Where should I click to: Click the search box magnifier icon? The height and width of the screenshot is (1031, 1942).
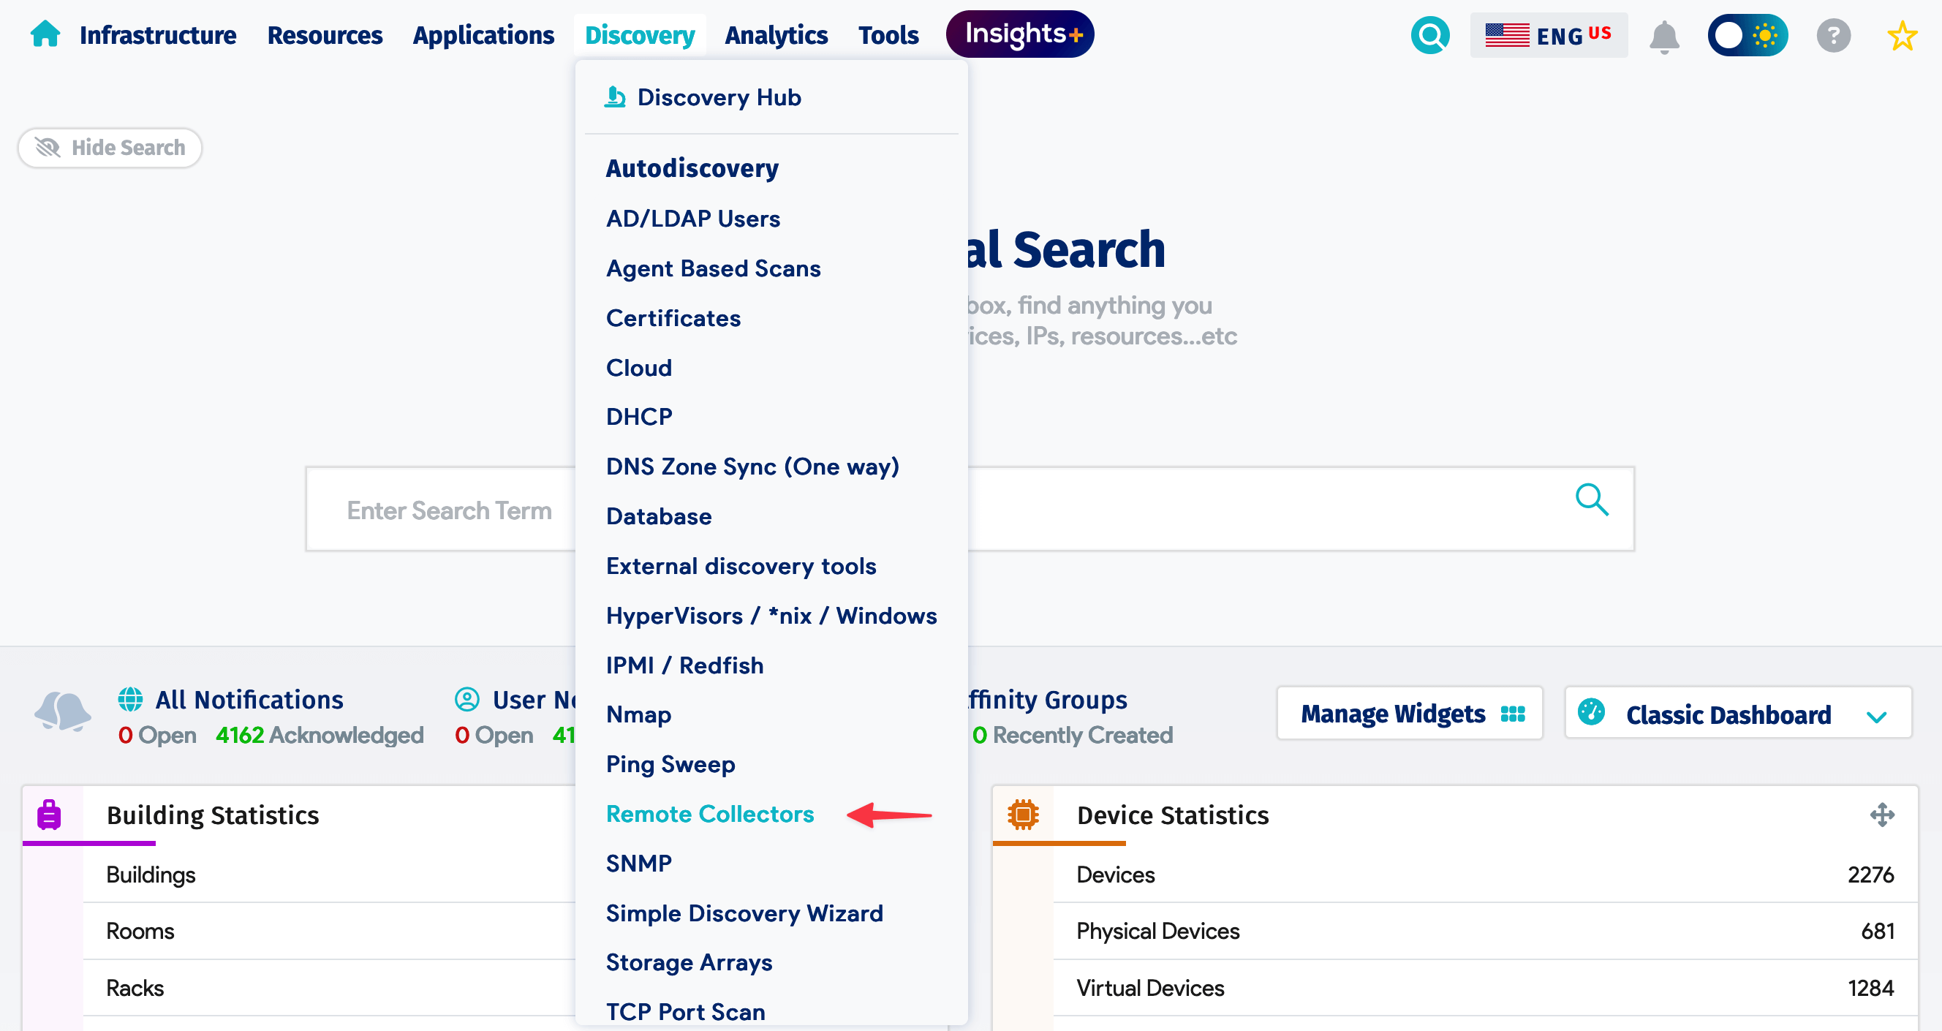(1592, 499)
